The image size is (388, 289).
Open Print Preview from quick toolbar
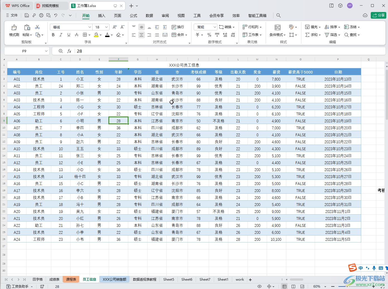pos(48,15)
